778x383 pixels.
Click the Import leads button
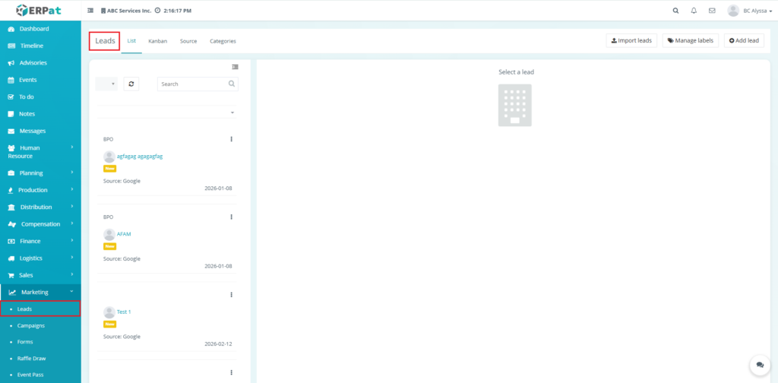click(x=631, y=40)
